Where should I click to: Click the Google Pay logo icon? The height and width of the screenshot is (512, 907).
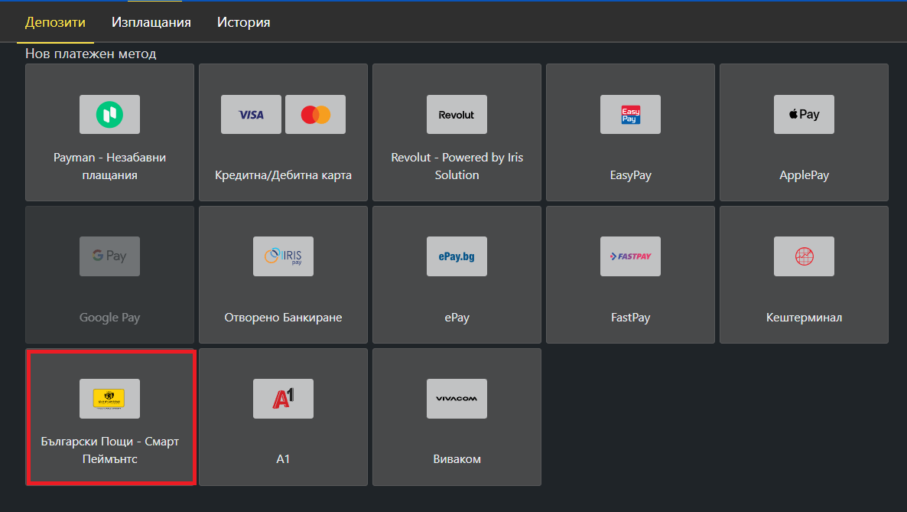tap(109, 256)
